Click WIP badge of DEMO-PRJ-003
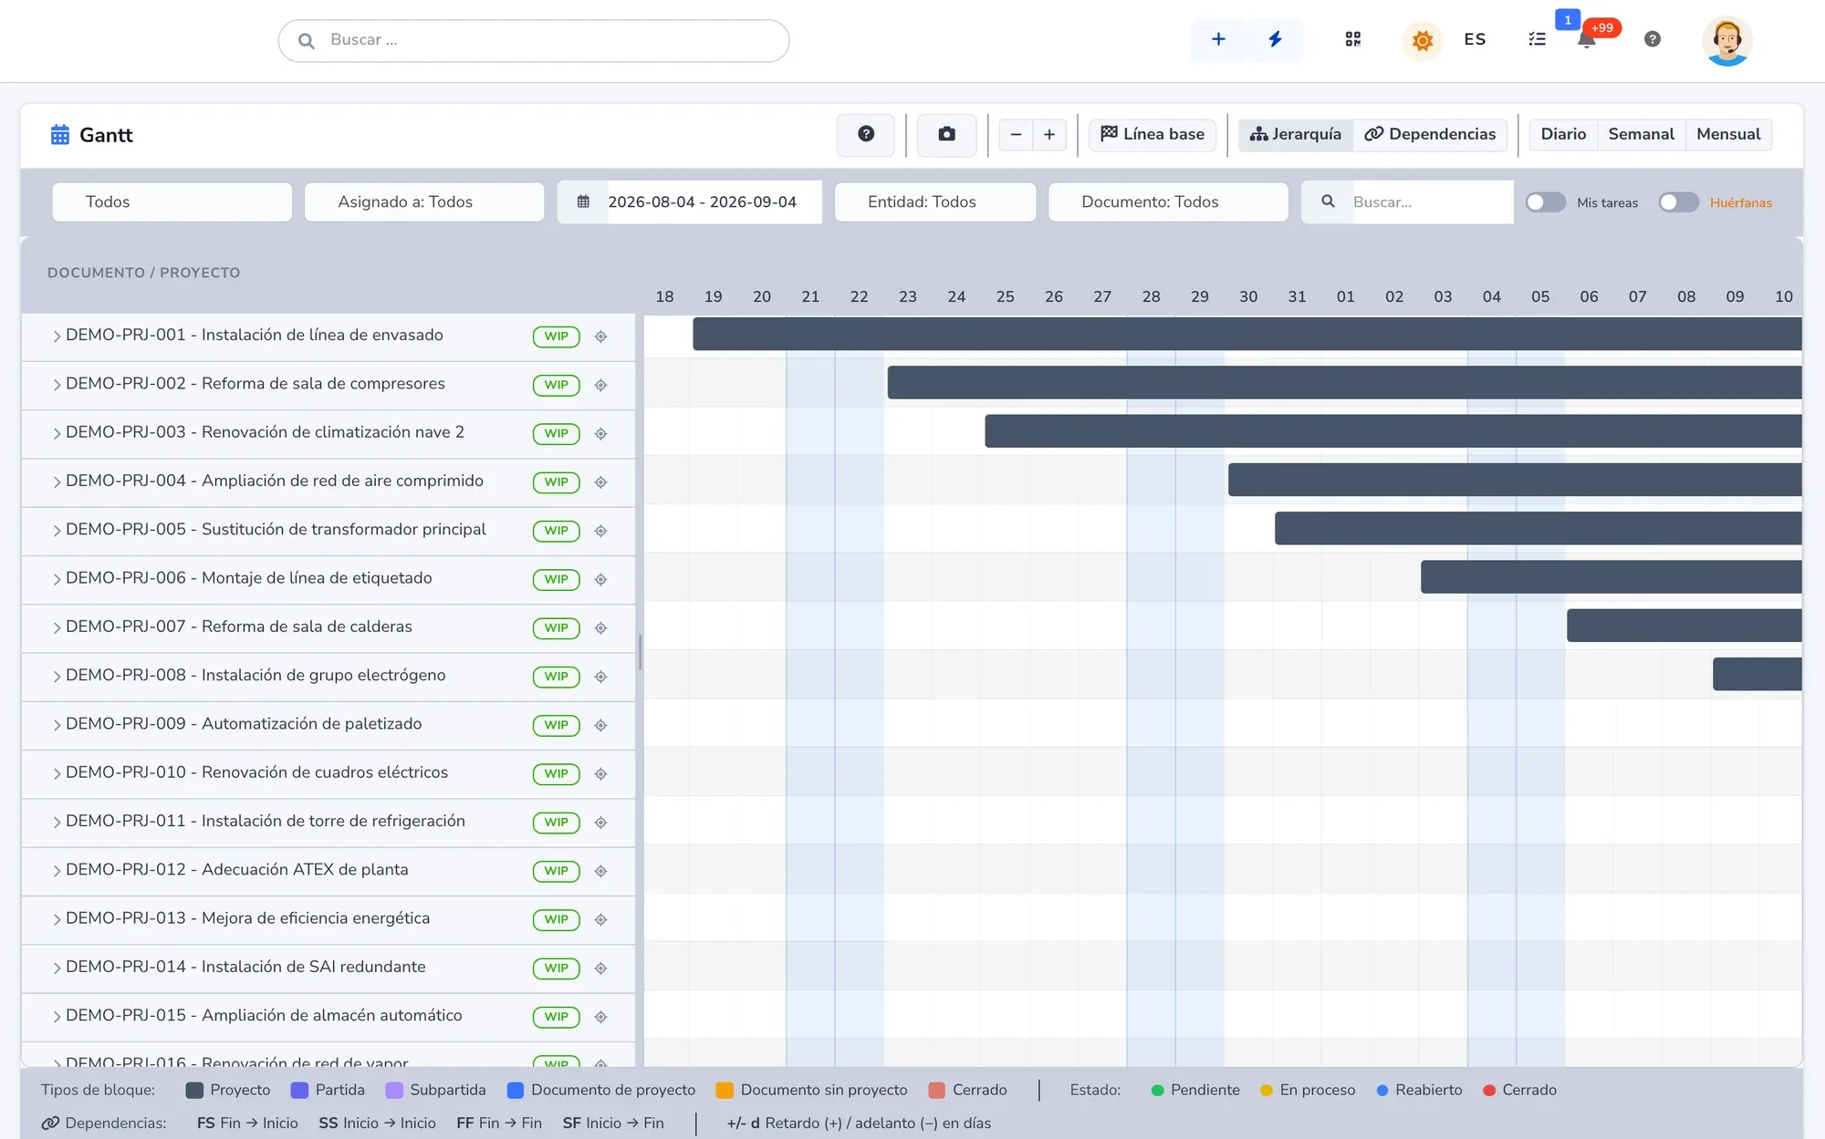This screenshot has width=1825, height=1139. 556,433
